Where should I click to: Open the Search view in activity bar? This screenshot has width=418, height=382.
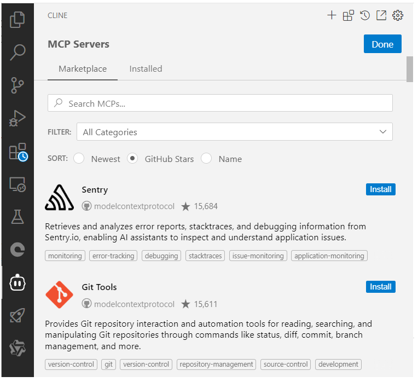[x=18, y=52]
